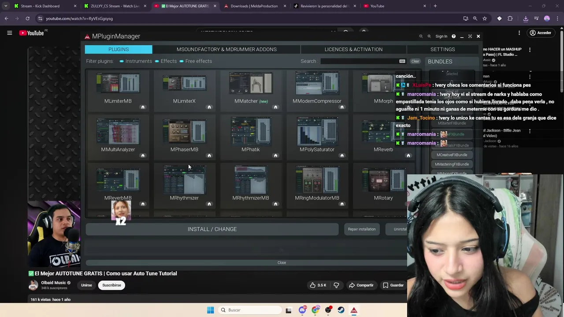The width and height of the screenshot is (564, 317).
Task: Open Chrome media control icon
Action: 536,18
